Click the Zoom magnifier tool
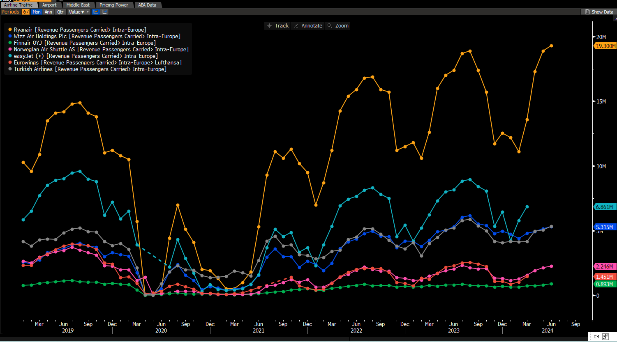The height and width of the screenshot is (342, 617). tap(338, 25)
